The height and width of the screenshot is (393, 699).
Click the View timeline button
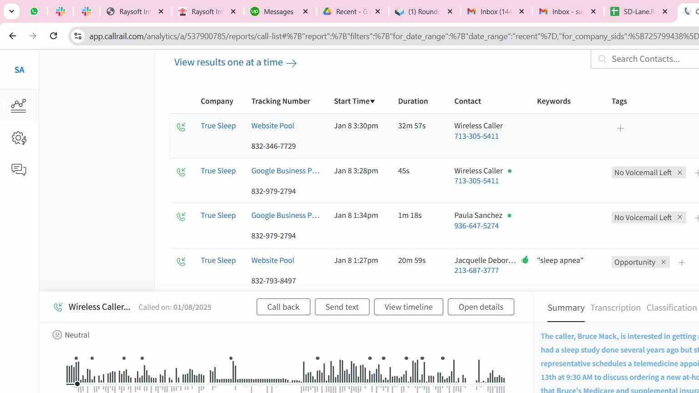(x=408, y=307)
